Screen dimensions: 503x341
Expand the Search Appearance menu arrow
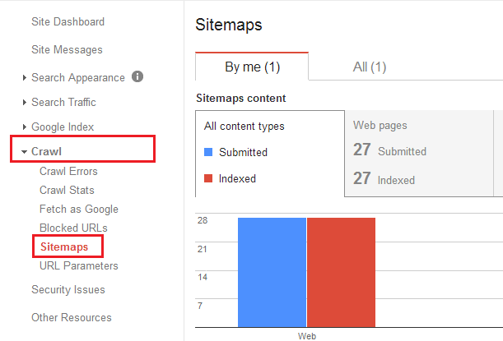coord(24,78)
